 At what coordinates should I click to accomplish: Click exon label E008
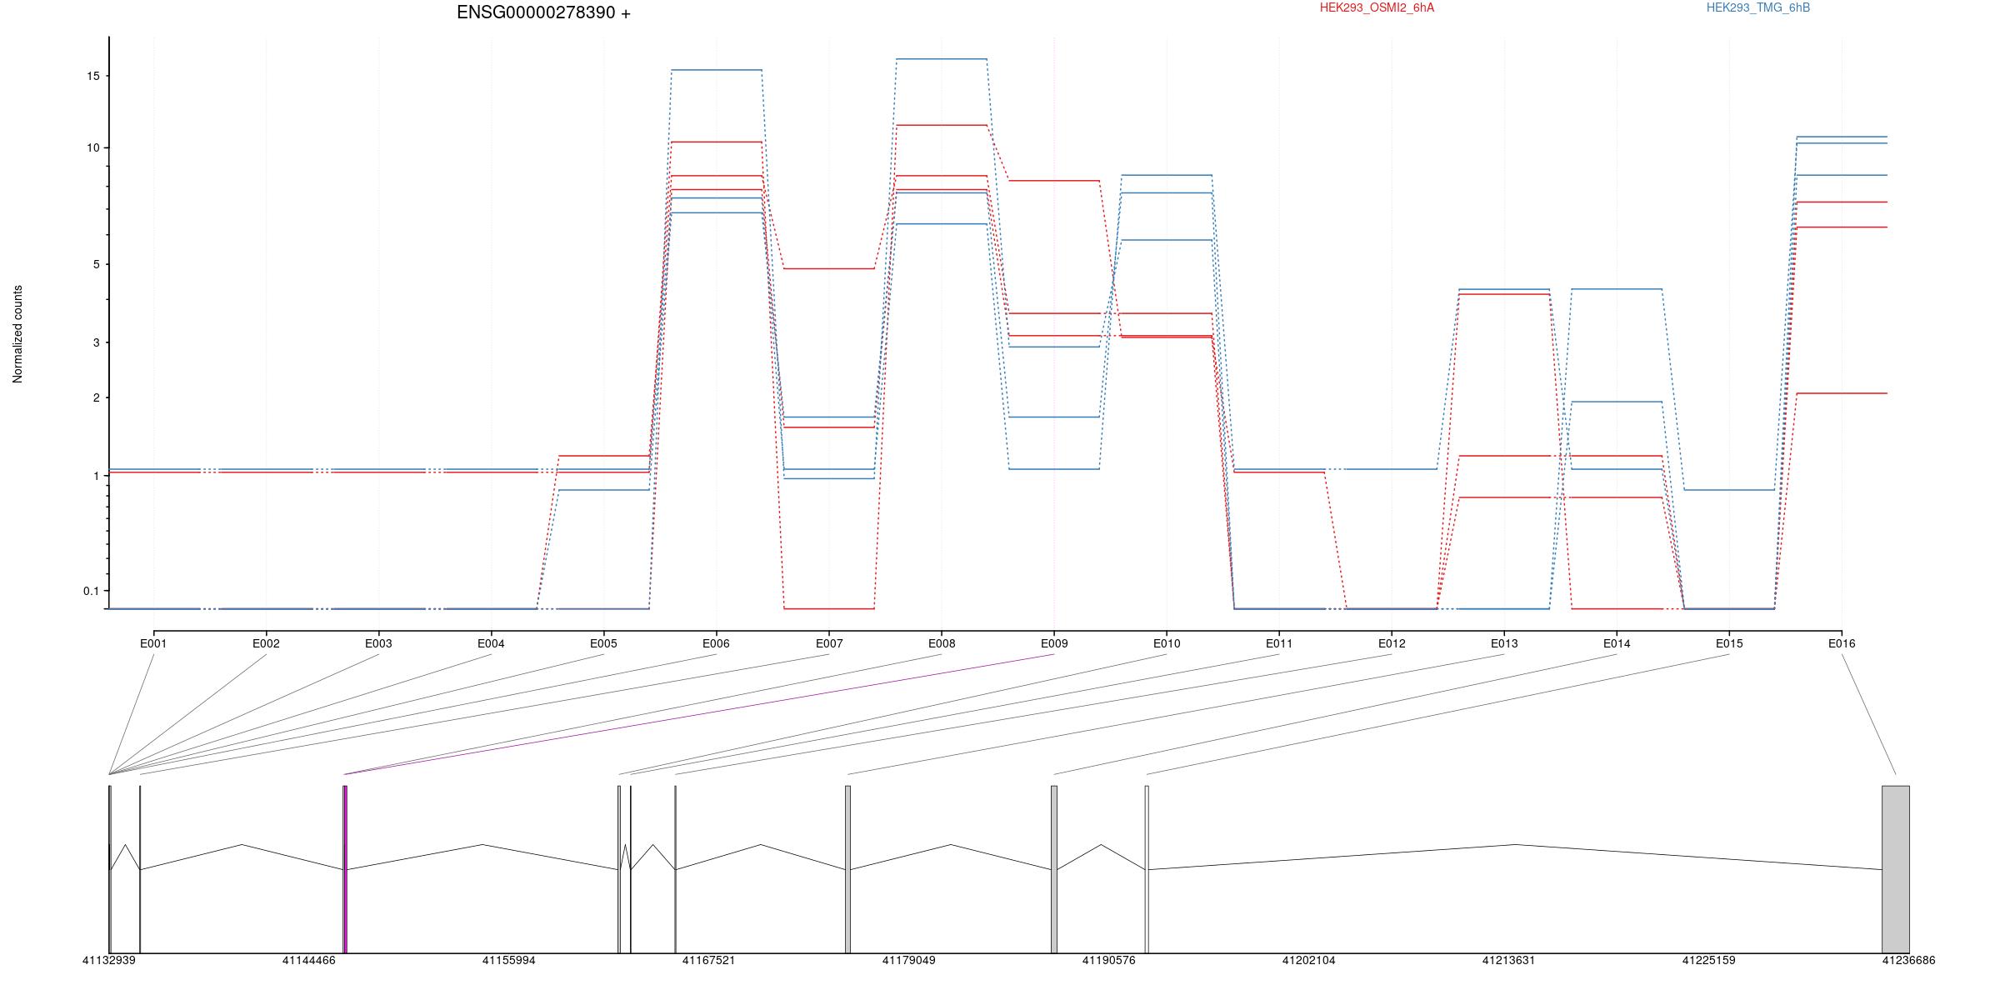pyautogui.click(x=942, y=643)
